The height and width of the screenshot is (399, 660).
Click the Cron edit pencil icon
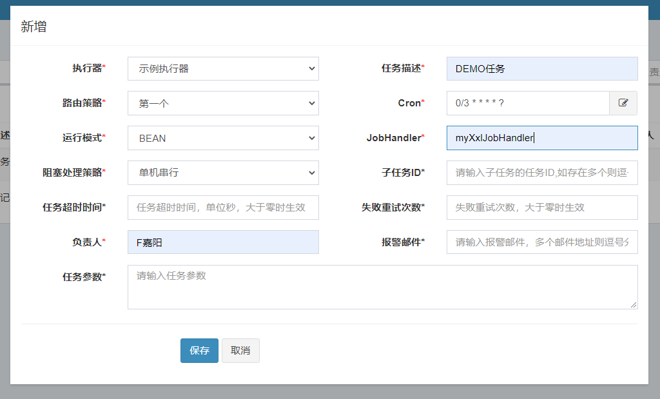tap(623, 103)
